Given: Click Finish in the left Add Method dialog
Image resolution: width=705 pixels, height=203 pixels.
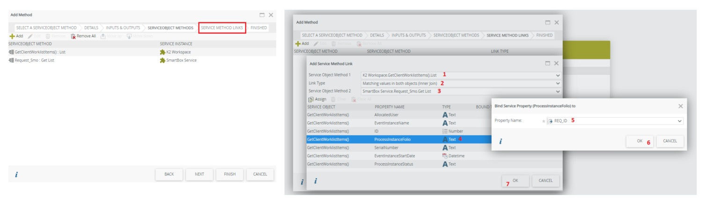Looking at the screenshot, I should (x=229, y=175).
